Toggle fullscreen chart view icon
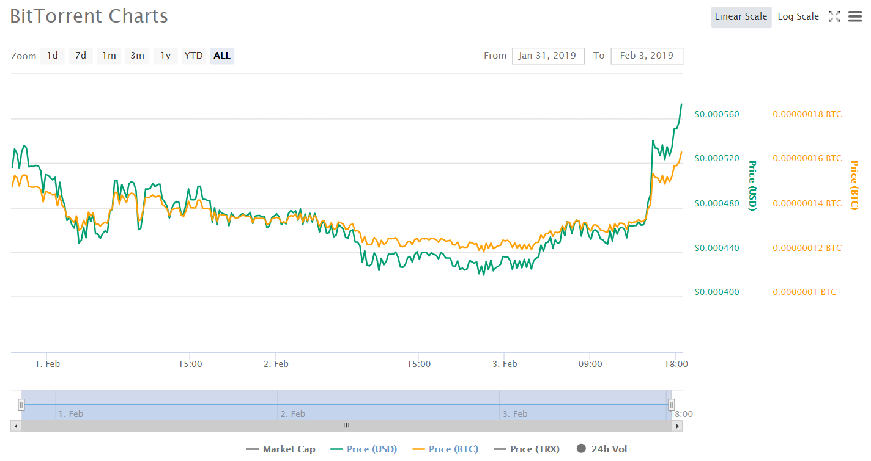Screen dimensions: 871x461 click(x=834, y=16)
